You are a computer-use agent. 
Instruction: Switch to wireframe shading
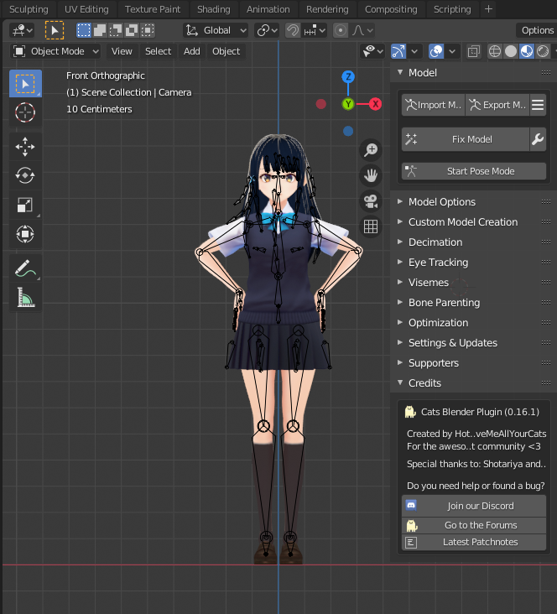[x=495, y=51]
